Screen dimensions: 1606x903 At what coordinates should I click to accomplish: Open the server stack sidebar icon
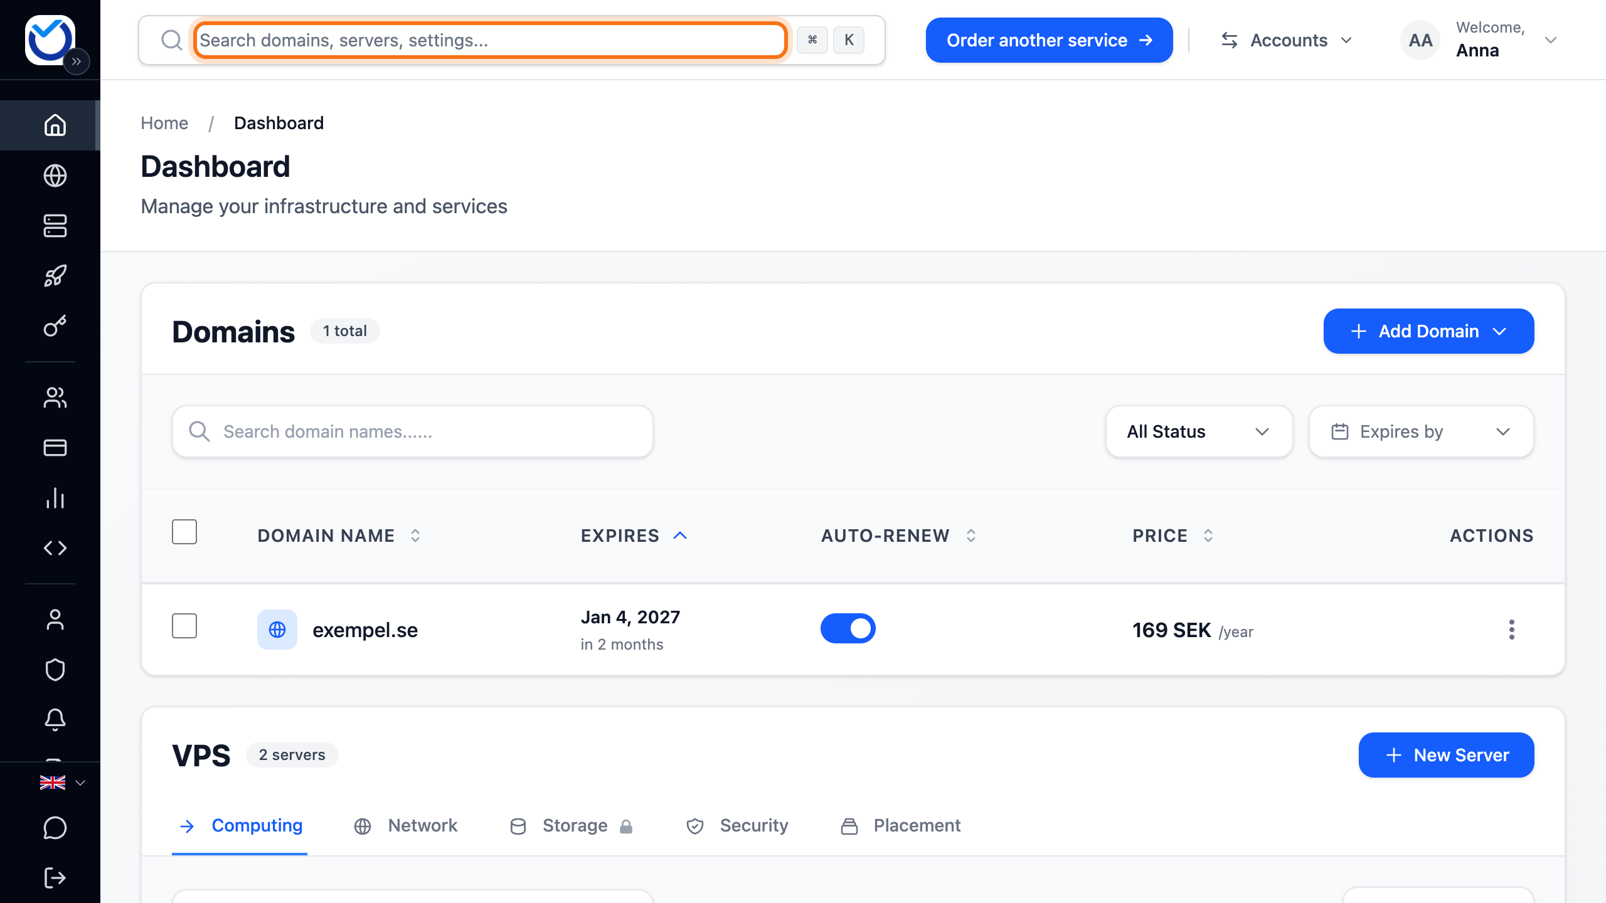point(55,226)
